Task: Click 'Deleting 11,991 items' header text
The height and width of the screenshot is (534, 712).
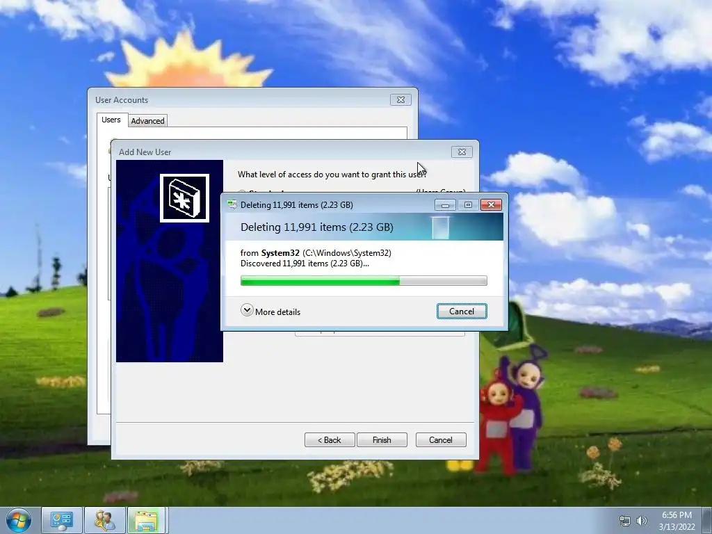Action: click(x=317, y=227)
